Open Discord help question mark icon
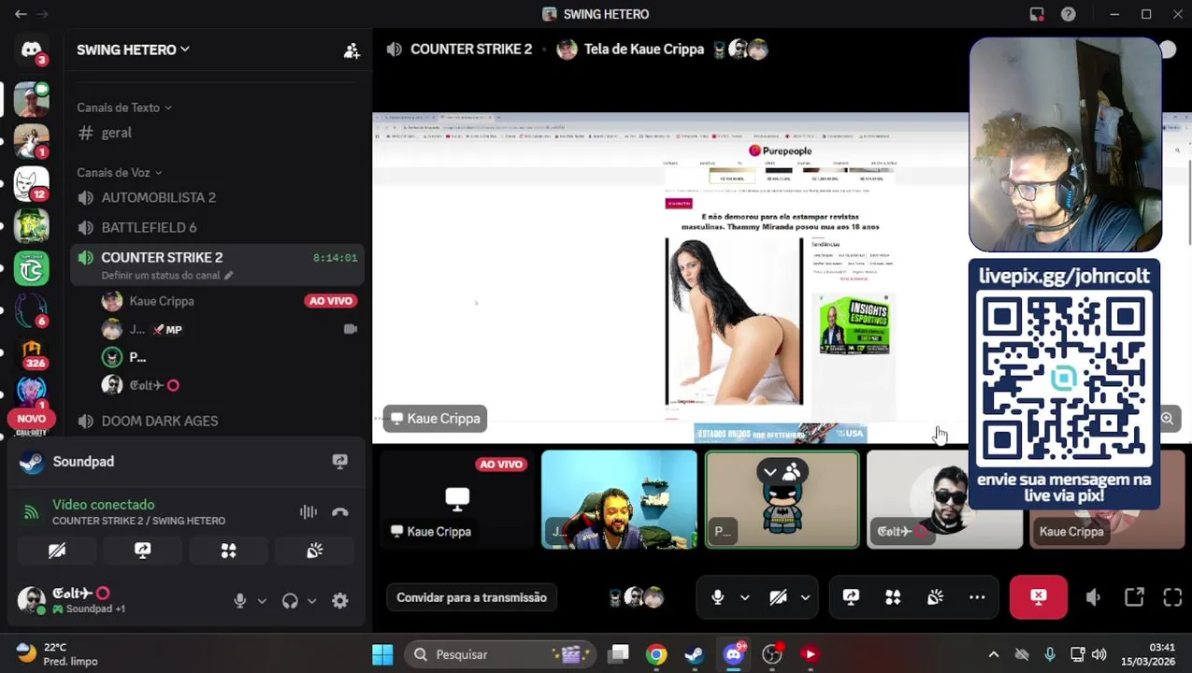The height and width of the screenshot is (673, 1192). click(1068, 14)
